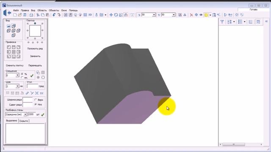Expand the X value combo box
The image size is (271, 152).
point(154,15)
